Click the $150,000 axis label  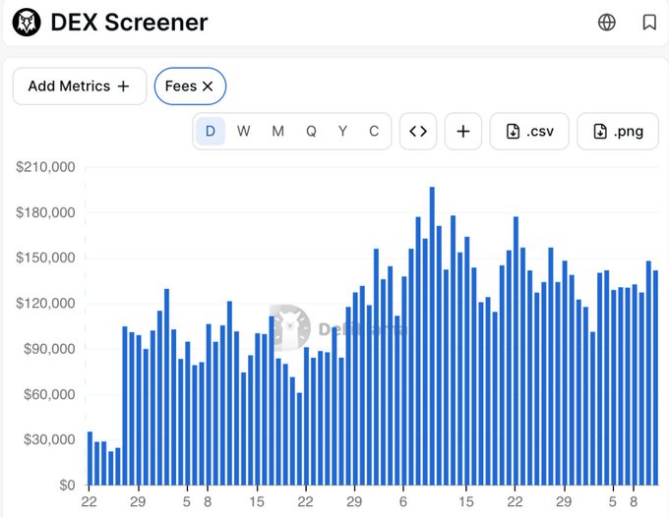point(45,258)
